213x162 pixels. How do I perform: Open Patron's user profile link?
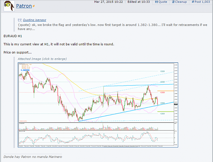24,6
